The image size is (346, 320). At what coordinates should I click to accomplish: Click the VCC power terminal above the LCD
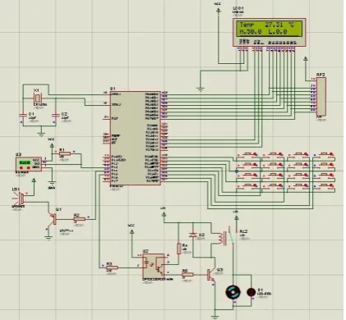click(x=219, y=10)
